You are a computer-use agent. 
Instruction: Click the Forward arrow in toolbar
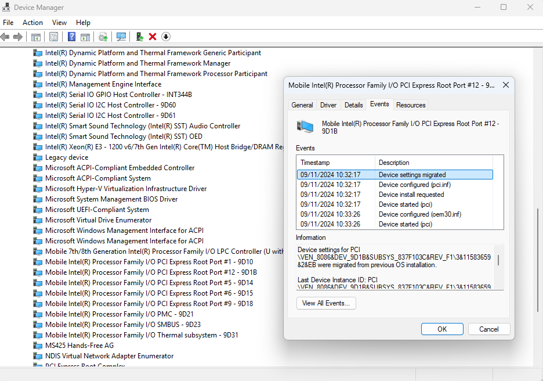(x=17, y=37)
